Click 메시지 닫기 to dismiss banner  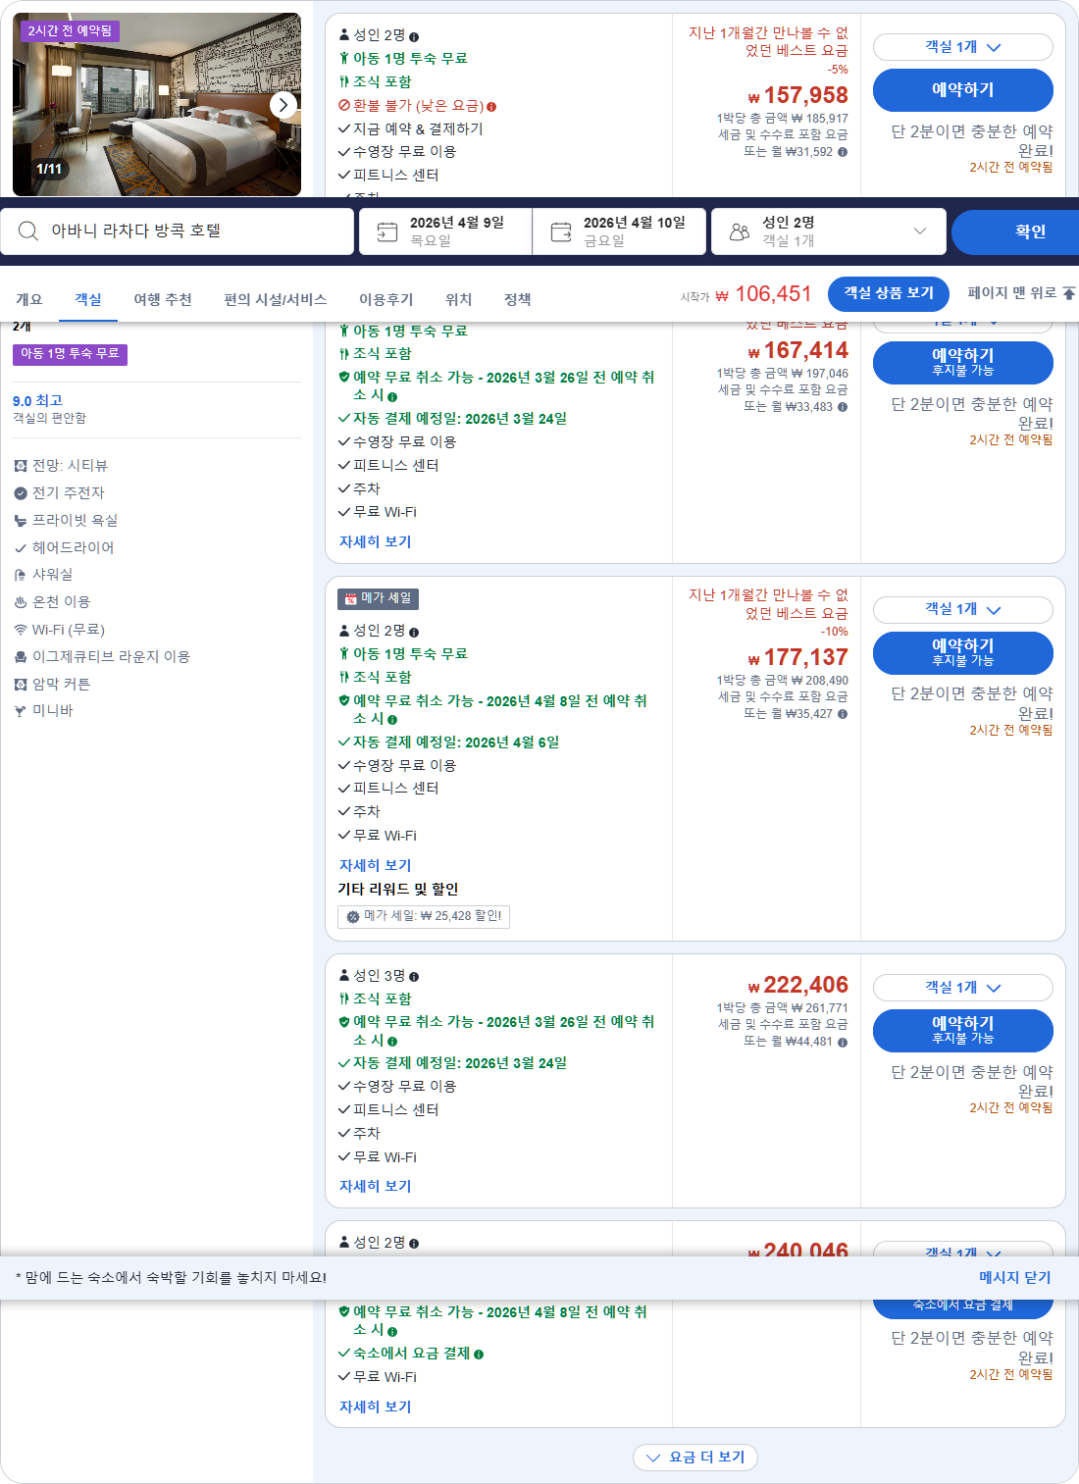tap(1015, 1278)
